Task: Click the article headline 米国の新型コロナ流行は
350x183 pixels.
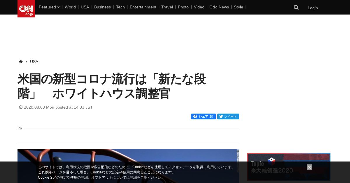Action: click(112, 86)
